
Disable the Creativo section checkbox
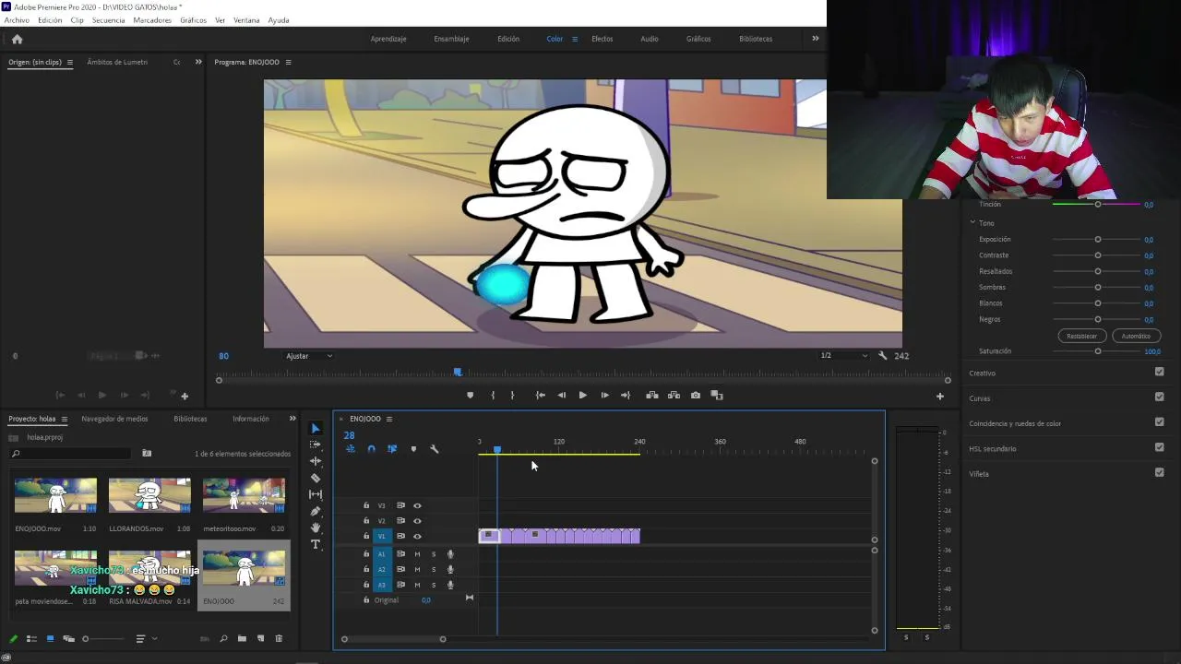click(1159, 373)
